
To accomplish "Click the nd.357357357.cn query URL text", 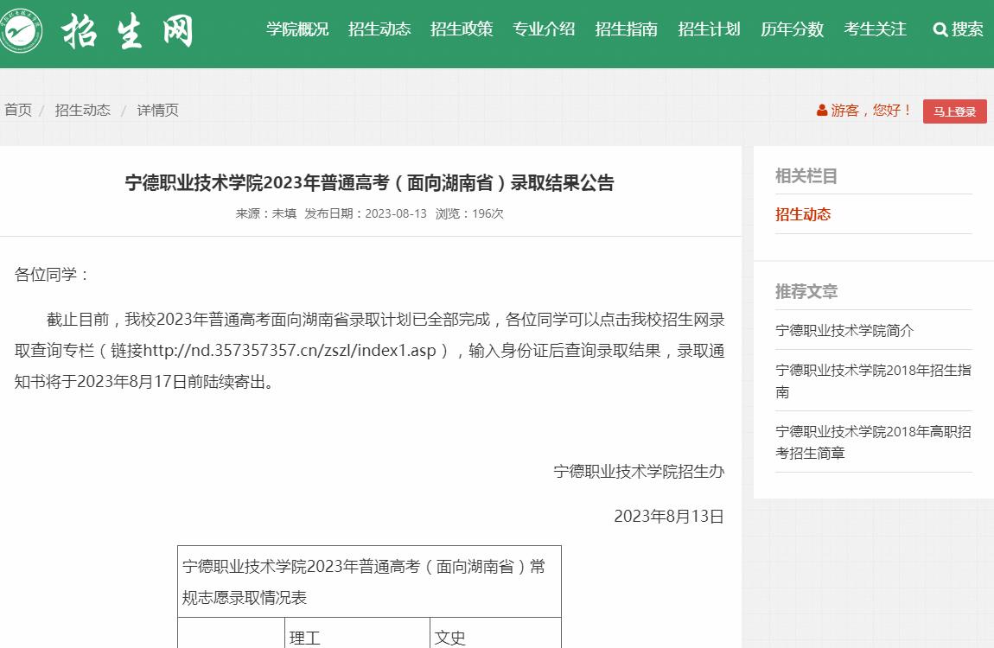I will coord(290,351).
